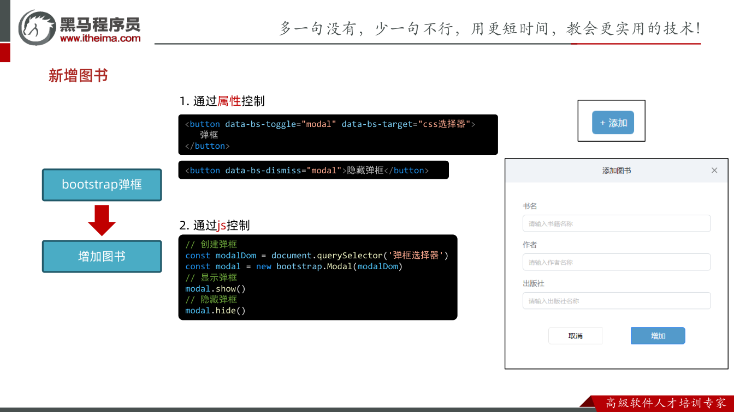Click the data-bs-toggle="modal" button code line
Image resolution: width=734 pixels, height=412 pixels.
point(330,124)
